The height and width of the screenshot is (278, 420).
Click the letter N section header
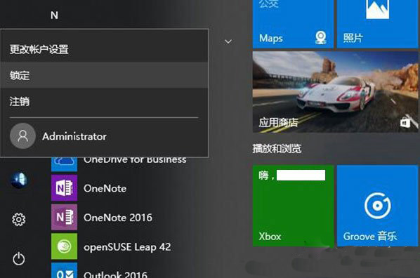click(x=54, y=15)
